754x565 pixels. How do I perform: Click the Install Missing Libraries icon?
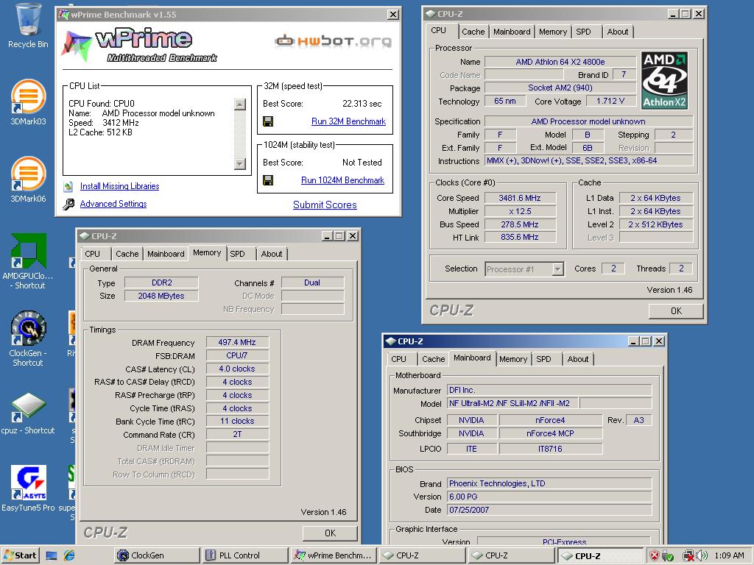click(68, 186)
